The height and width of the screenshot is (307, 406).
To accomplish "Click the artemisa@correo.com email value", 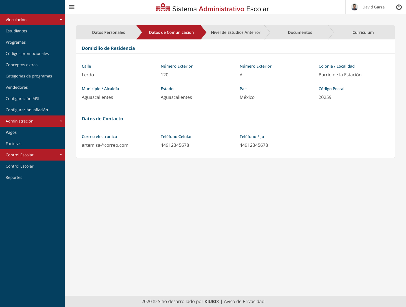I will pyautogui.click(x=105, y=145).
